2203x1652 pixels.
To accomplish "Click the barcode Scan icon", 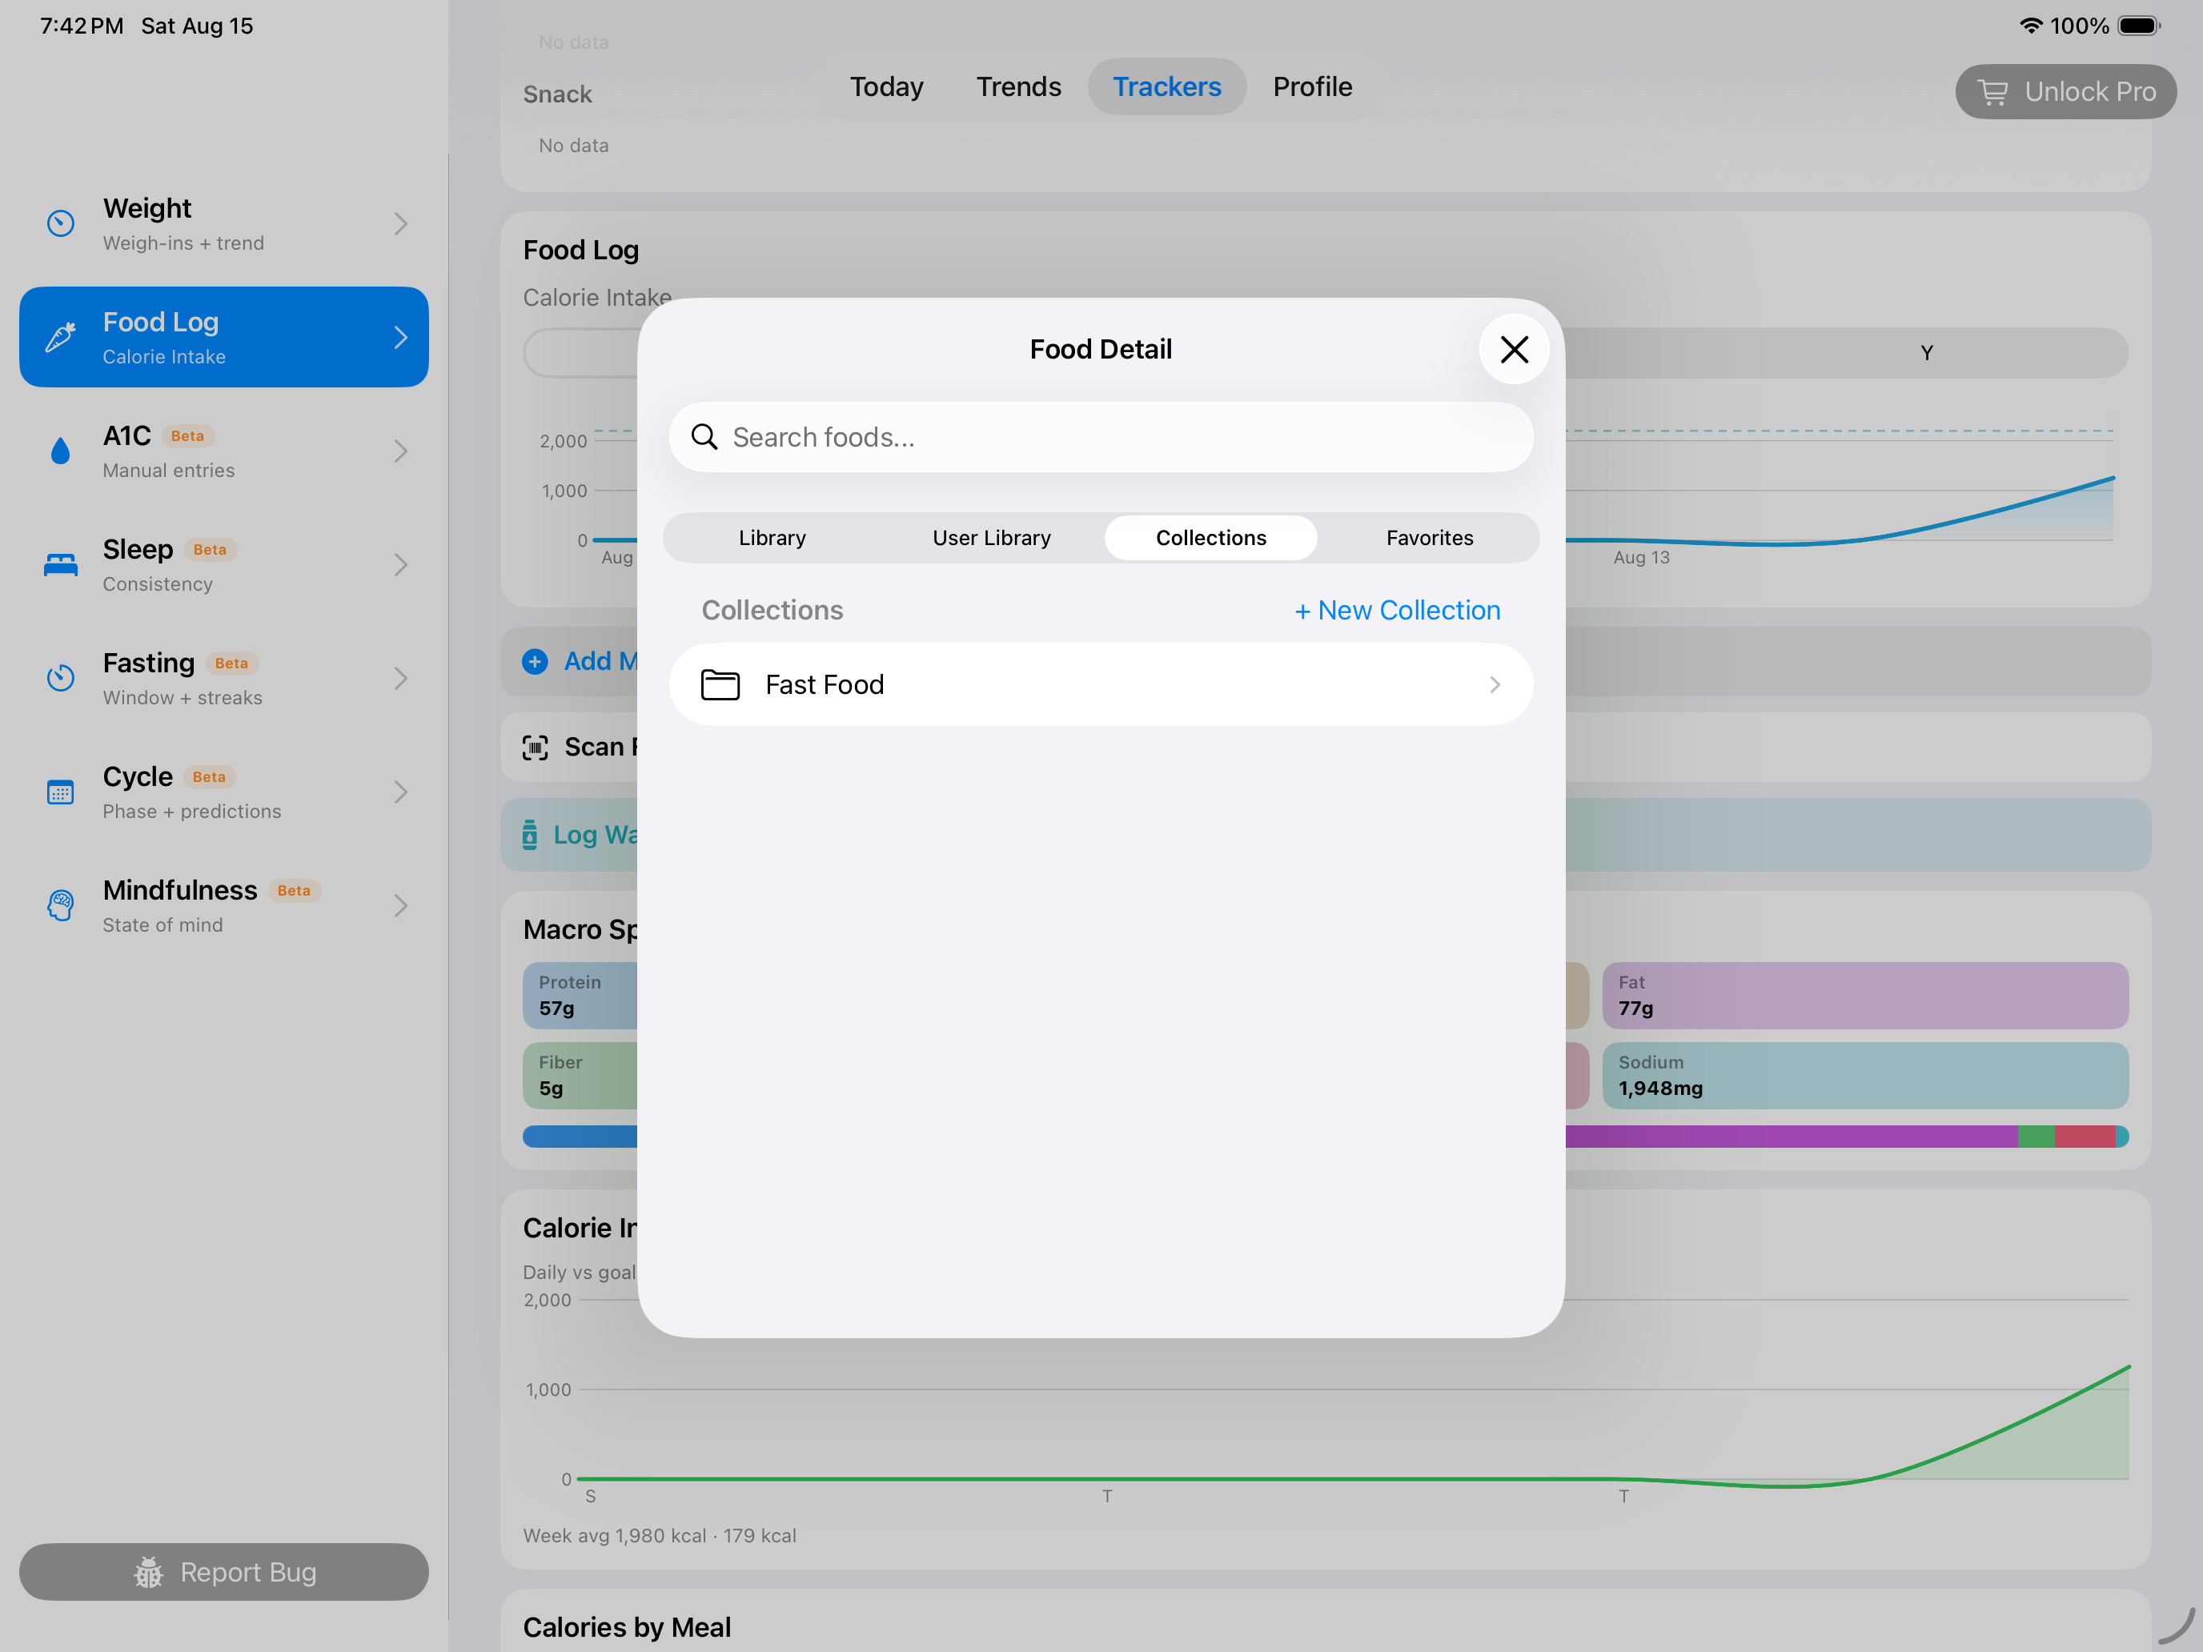I will pos(536,747).
